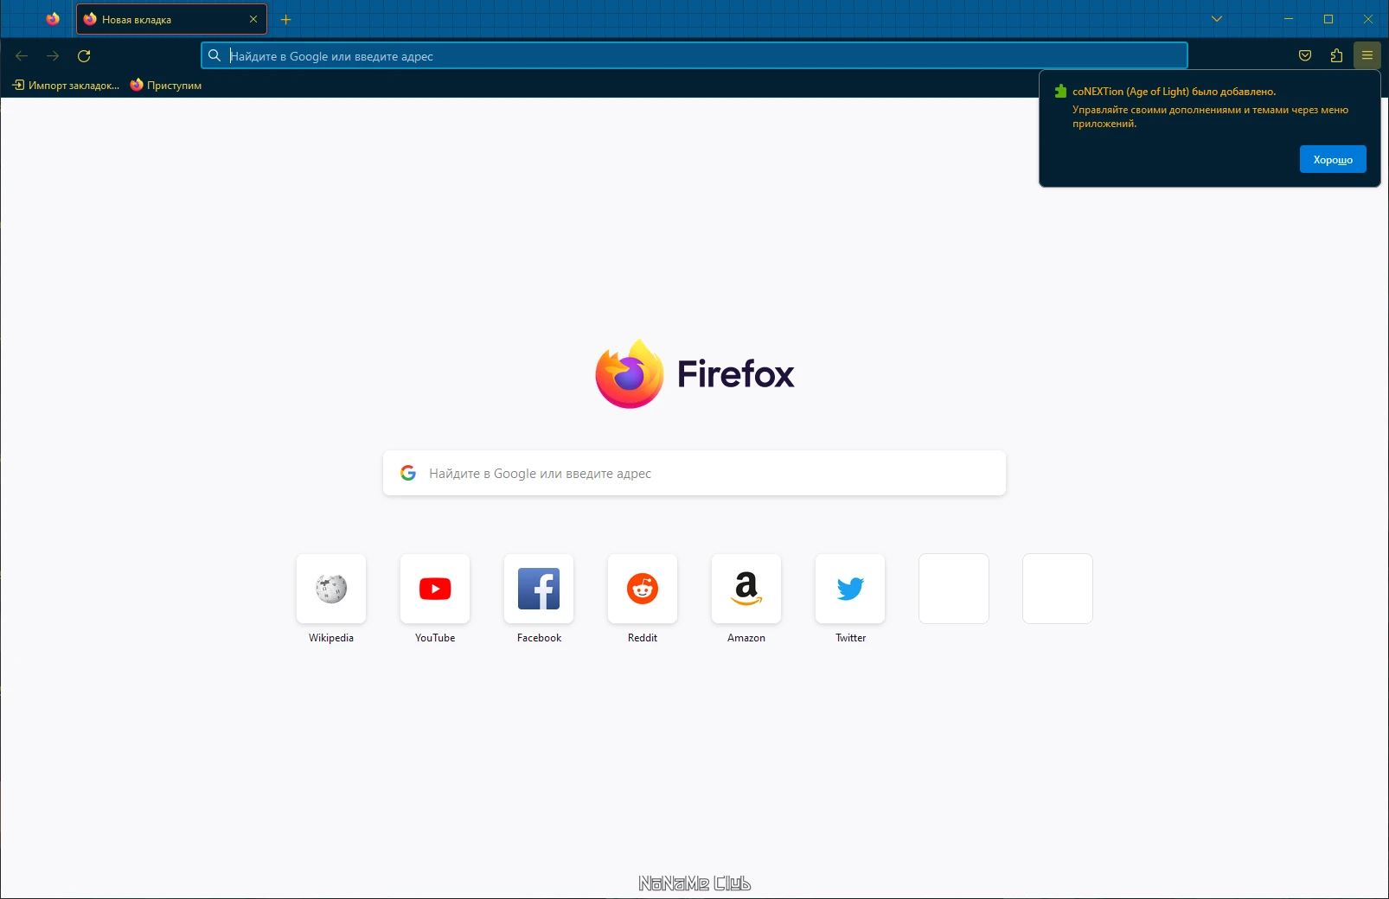Select the Новая вкладка tab

pos(156,18)
